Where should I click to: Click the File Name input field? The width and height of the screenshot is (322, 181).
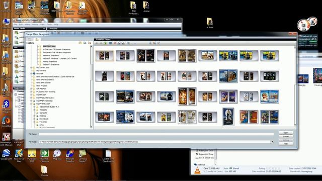pos(156,134)
